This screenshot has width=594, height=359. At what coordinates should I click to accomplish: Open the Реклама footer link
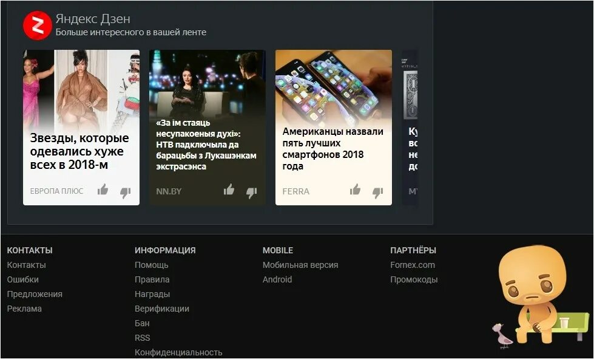(x=24, y=309)
